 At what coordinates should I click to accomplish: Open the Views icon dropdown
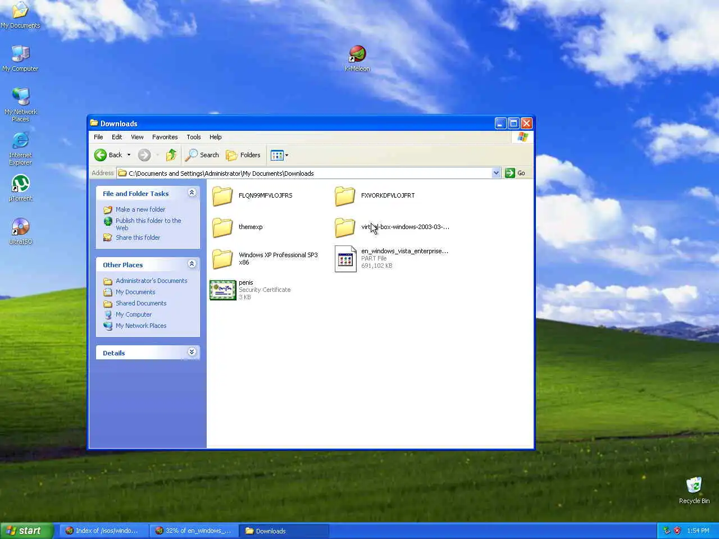click(x=279, y=155)
